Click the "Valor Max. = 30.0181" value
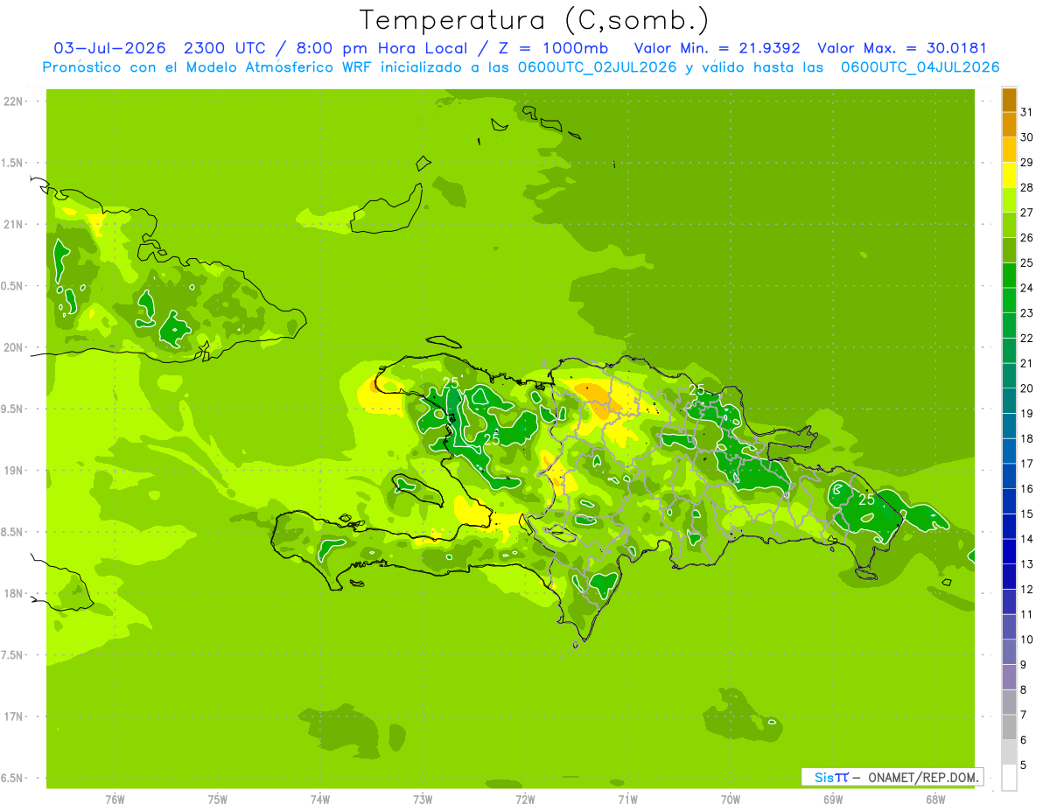Image resolution: width=1050 pixels, height=811 pixels. (901, 48)
